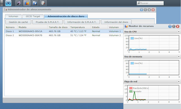Collapse the Uso de CPU section
Screen dimensions: 181x109
(x=178, y=32)
